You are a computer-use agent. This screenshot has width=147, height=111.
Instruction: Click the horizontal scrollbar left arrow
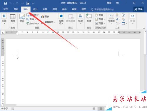click(x=2, y=105)
